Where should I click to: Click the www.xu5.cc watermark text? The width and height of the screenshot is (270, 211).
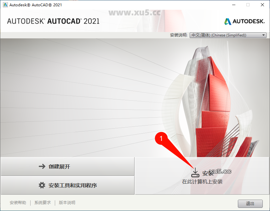[135, 13]
